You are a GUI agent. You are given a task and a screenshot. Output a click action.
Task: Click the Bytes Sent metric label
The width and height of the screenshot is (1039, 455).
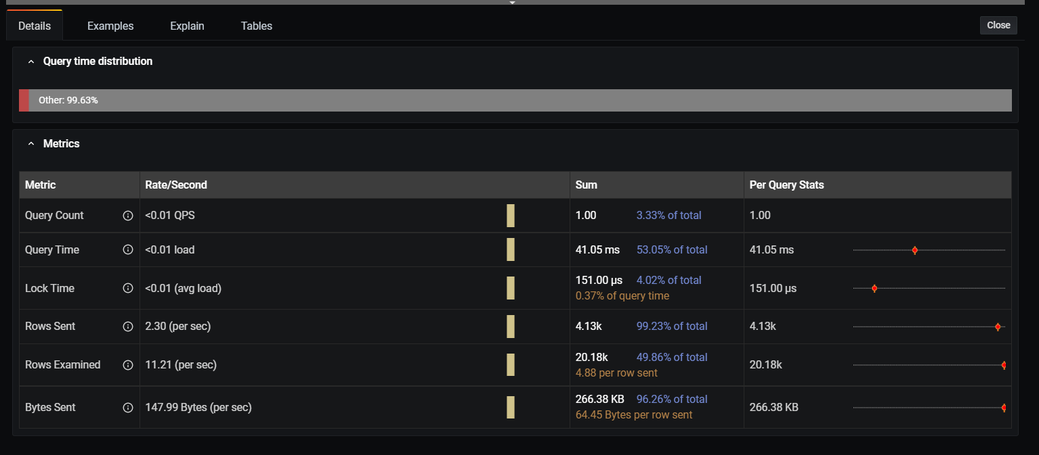point(50,408)
